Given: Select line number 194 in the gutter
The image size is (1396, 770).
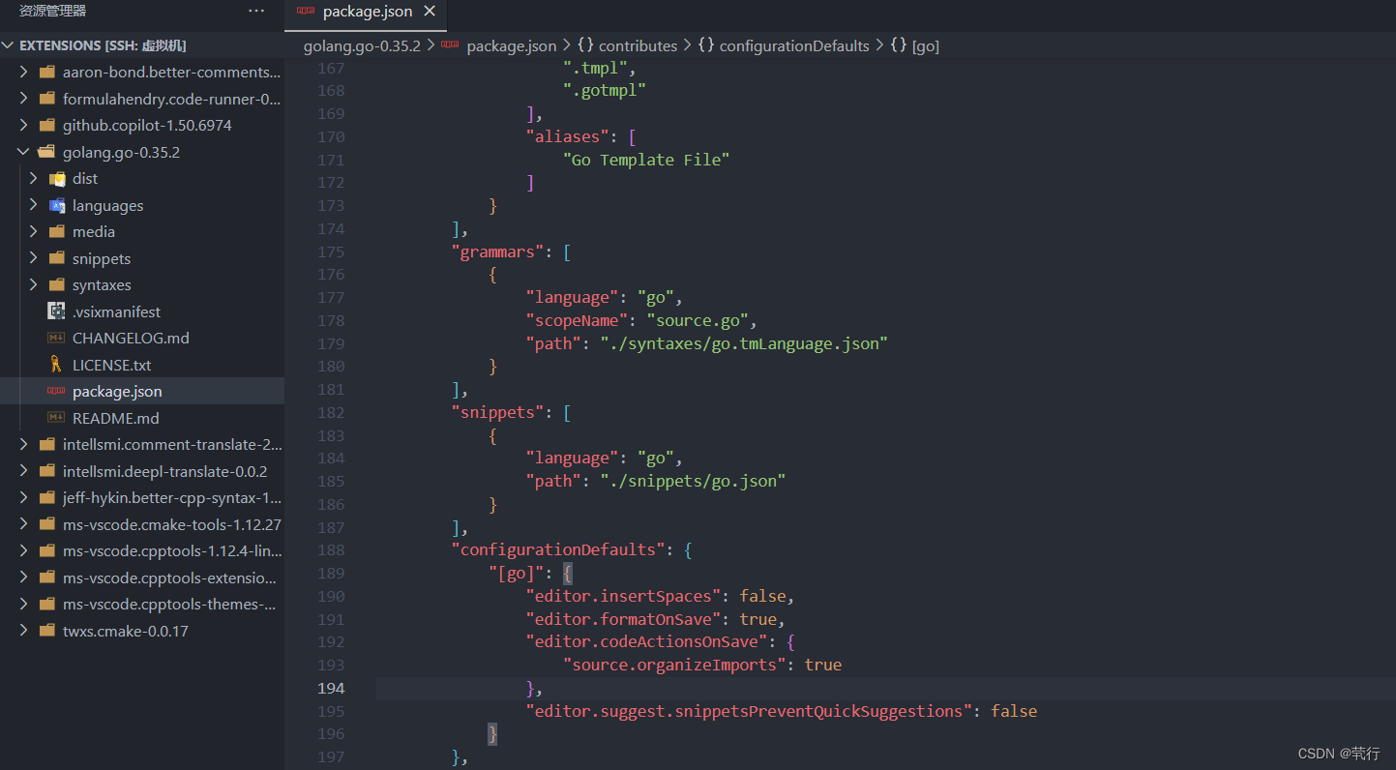Looking at the screenshot, I should 331,688.
